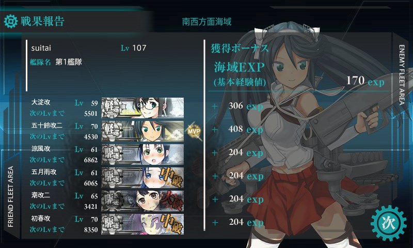Image resolution: width=413 pixels, height=248 pixels.
Task: Click the 306 exp row for 大淀改
Action: click(x=246, y=106)
